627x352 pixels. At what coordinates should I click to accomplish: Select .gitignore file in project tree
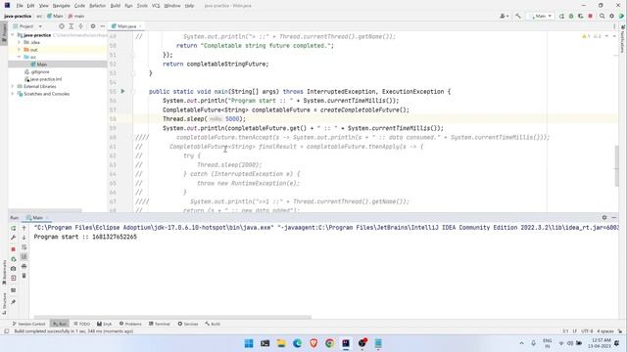(37, 71)
